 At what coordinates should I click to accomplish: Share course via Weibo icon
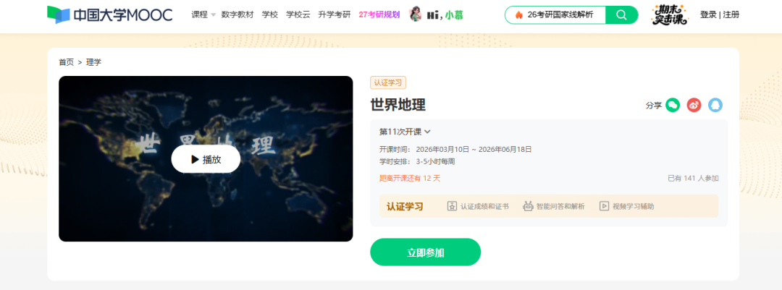[x=694, y=105]
